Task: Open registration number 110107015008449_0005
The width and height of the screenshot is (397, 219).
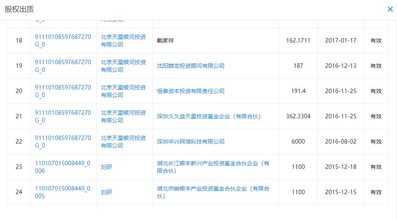Action: 63,192
